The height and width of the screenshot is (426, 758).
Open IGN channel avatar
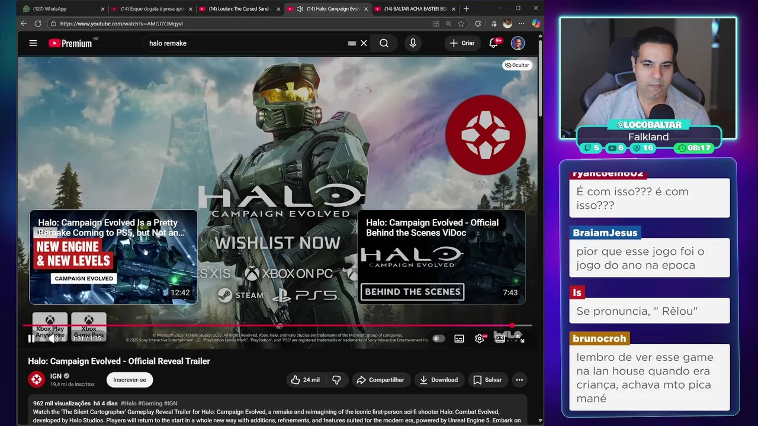tap(37, 379)
